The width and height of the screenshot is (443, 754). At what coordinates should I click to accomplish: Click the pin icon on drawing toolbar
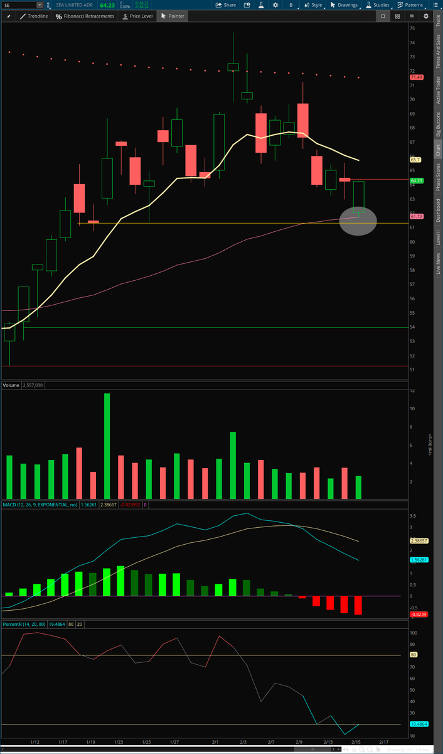[x=8, y=16]
